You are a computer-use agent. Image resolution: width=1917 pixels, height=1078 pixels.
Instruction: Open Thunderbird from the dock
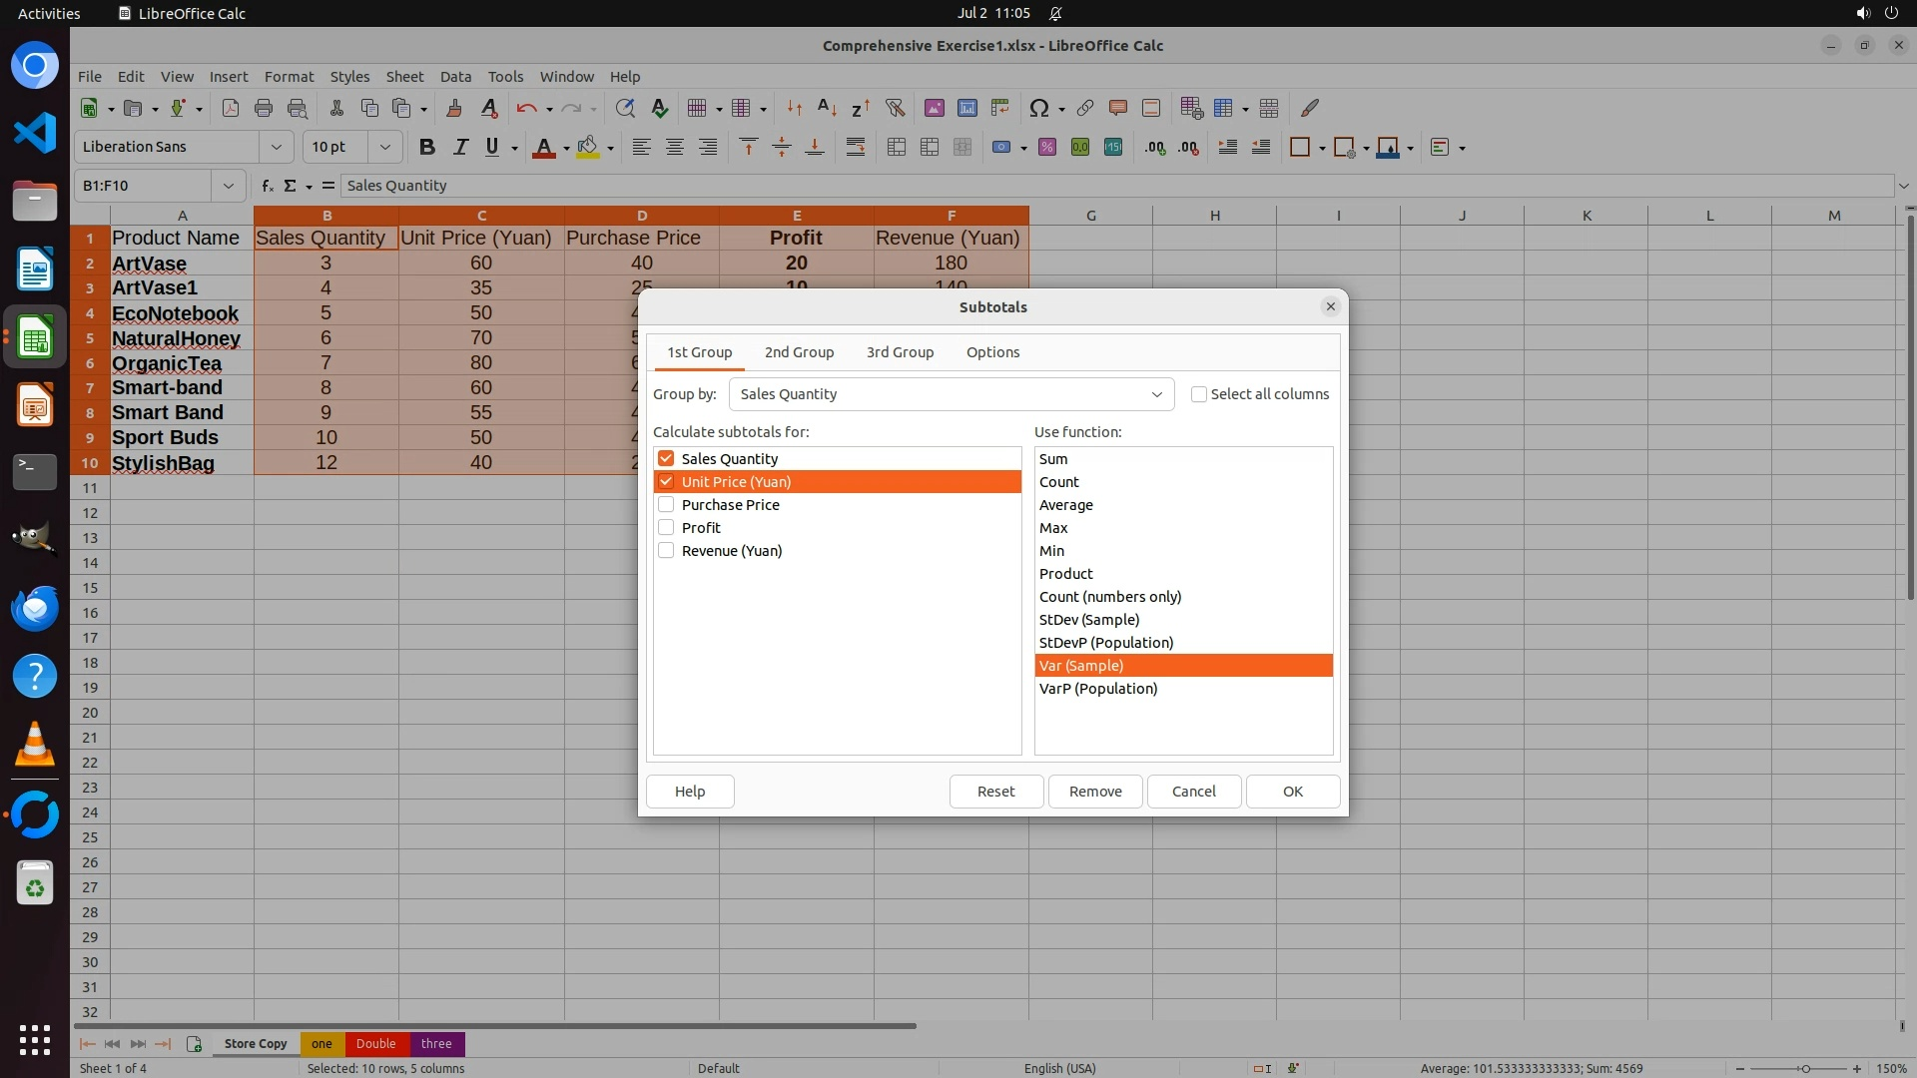coord(35,609)
